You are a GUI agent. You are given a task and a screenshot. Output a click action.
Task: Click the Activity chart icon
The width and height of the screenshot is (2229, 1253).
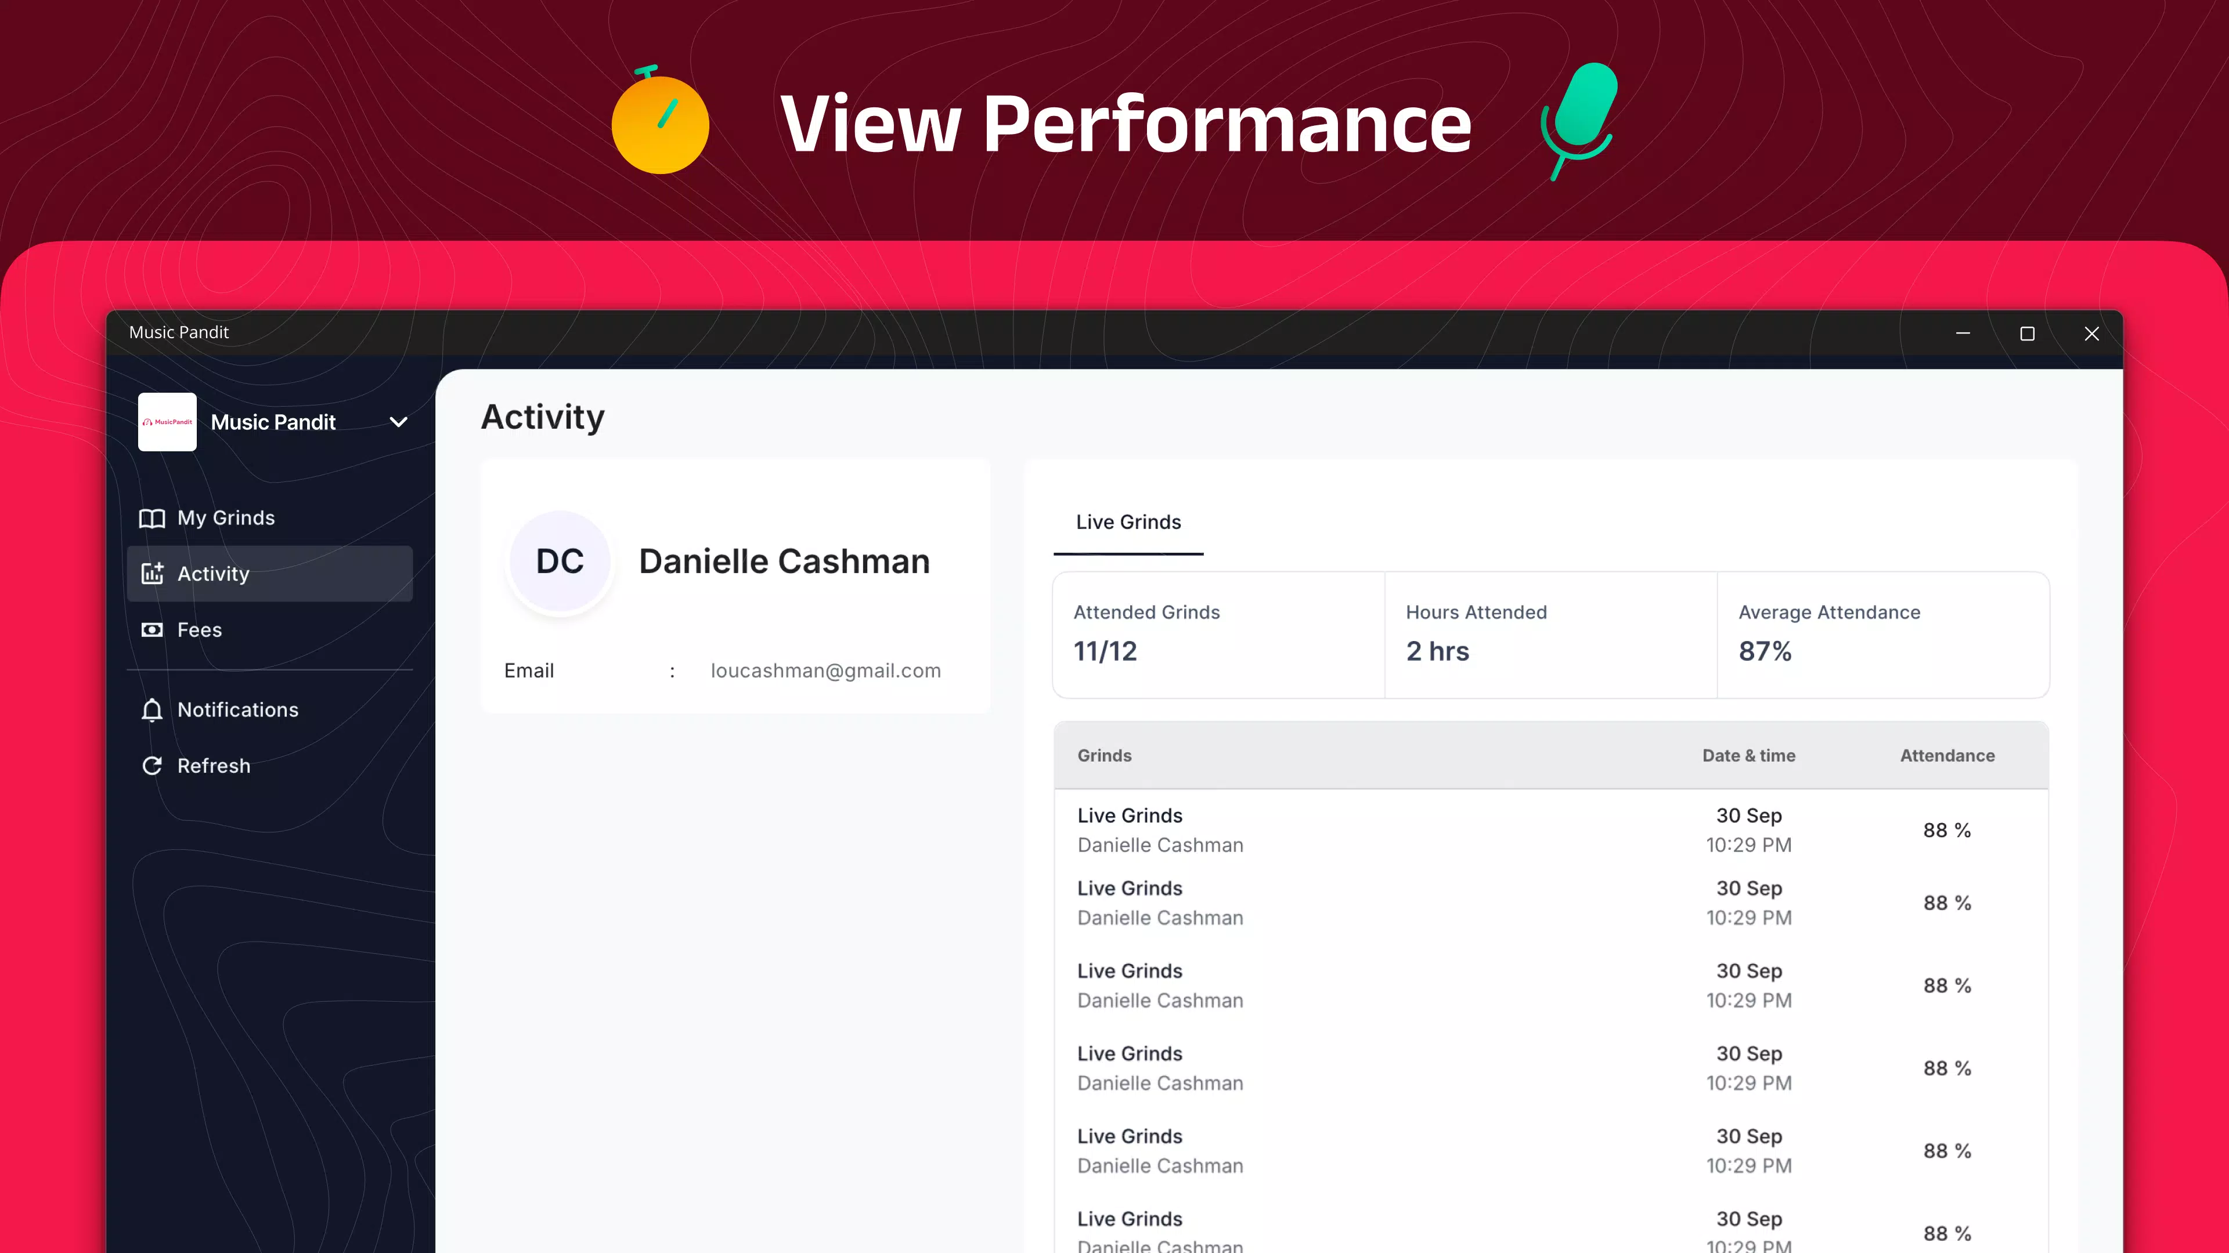click(152, 573)
